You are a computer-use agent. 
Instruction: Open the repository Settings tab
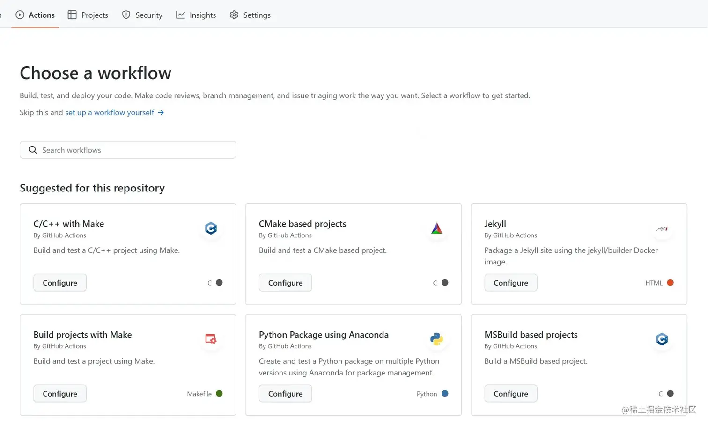251,15
